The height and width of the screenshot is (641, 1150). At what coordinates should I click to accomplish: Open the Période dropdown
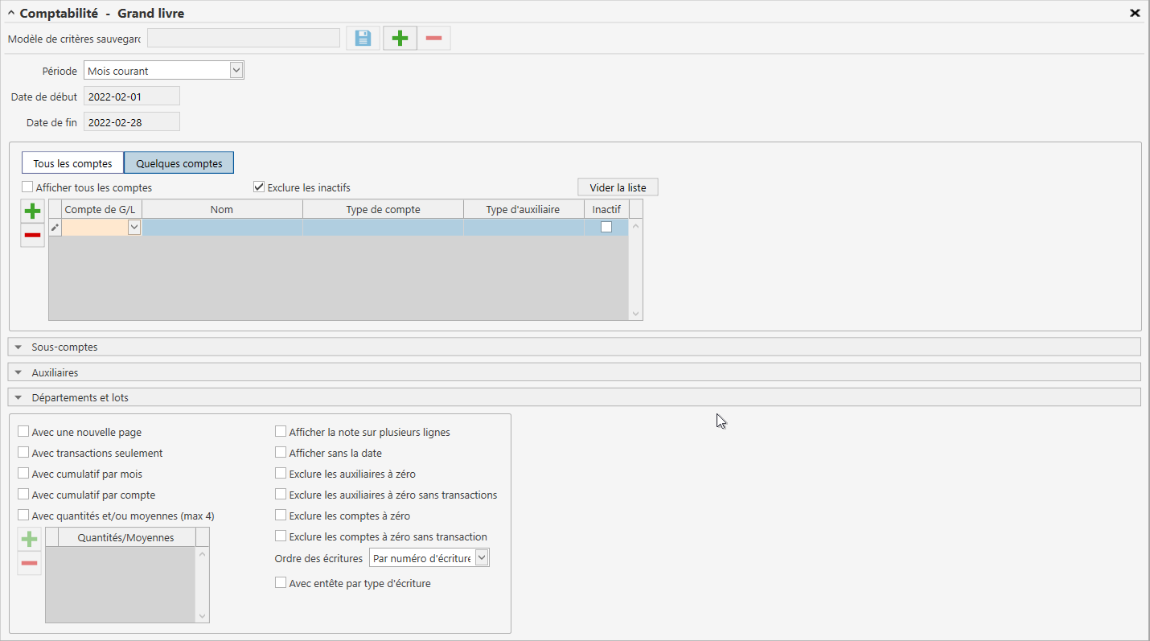tap(236, 70)
